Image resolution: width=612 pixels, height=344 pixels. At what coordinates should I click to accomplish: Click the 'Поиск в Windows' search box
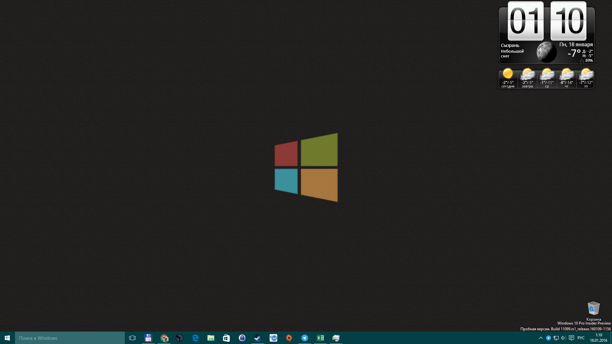coord(70,338)
